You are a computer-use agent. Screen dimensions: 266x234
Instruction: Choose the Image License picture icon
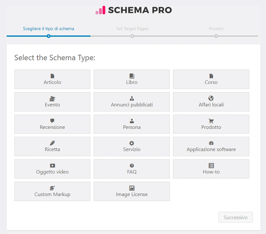pos(132,188)
